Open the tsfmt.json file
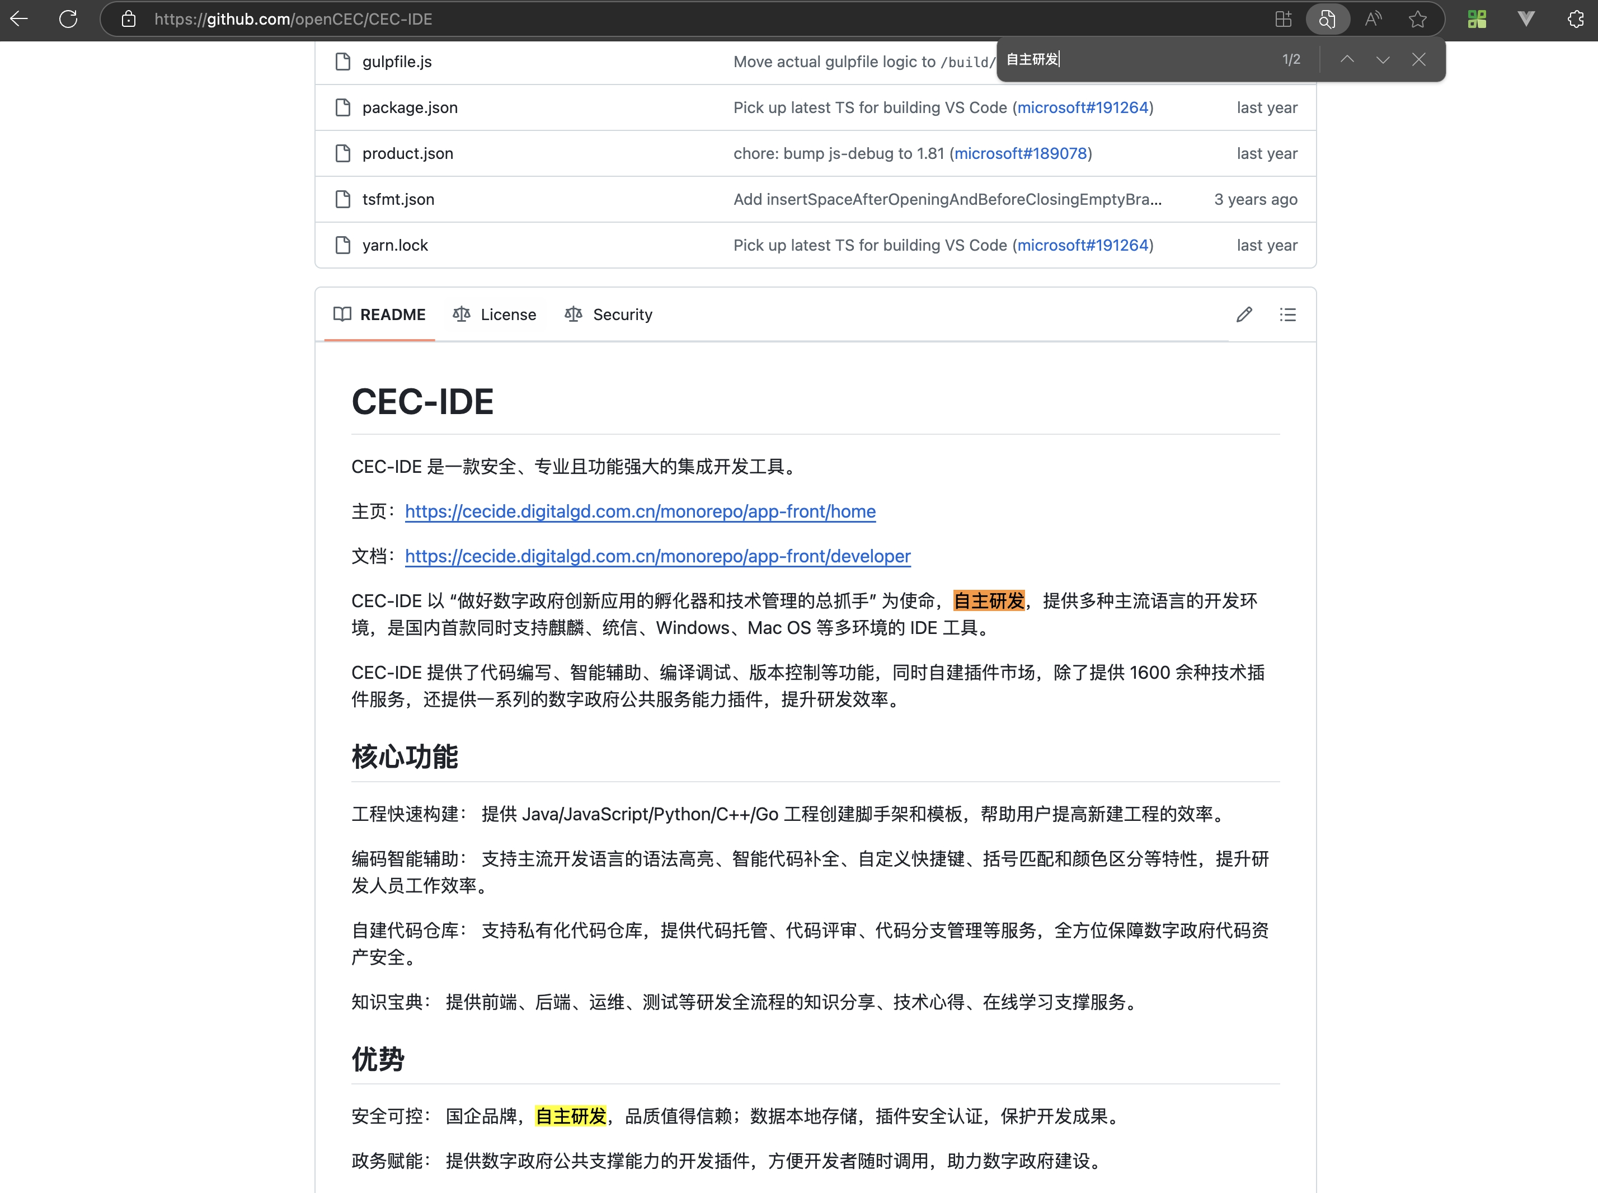 tap(398, 199)
